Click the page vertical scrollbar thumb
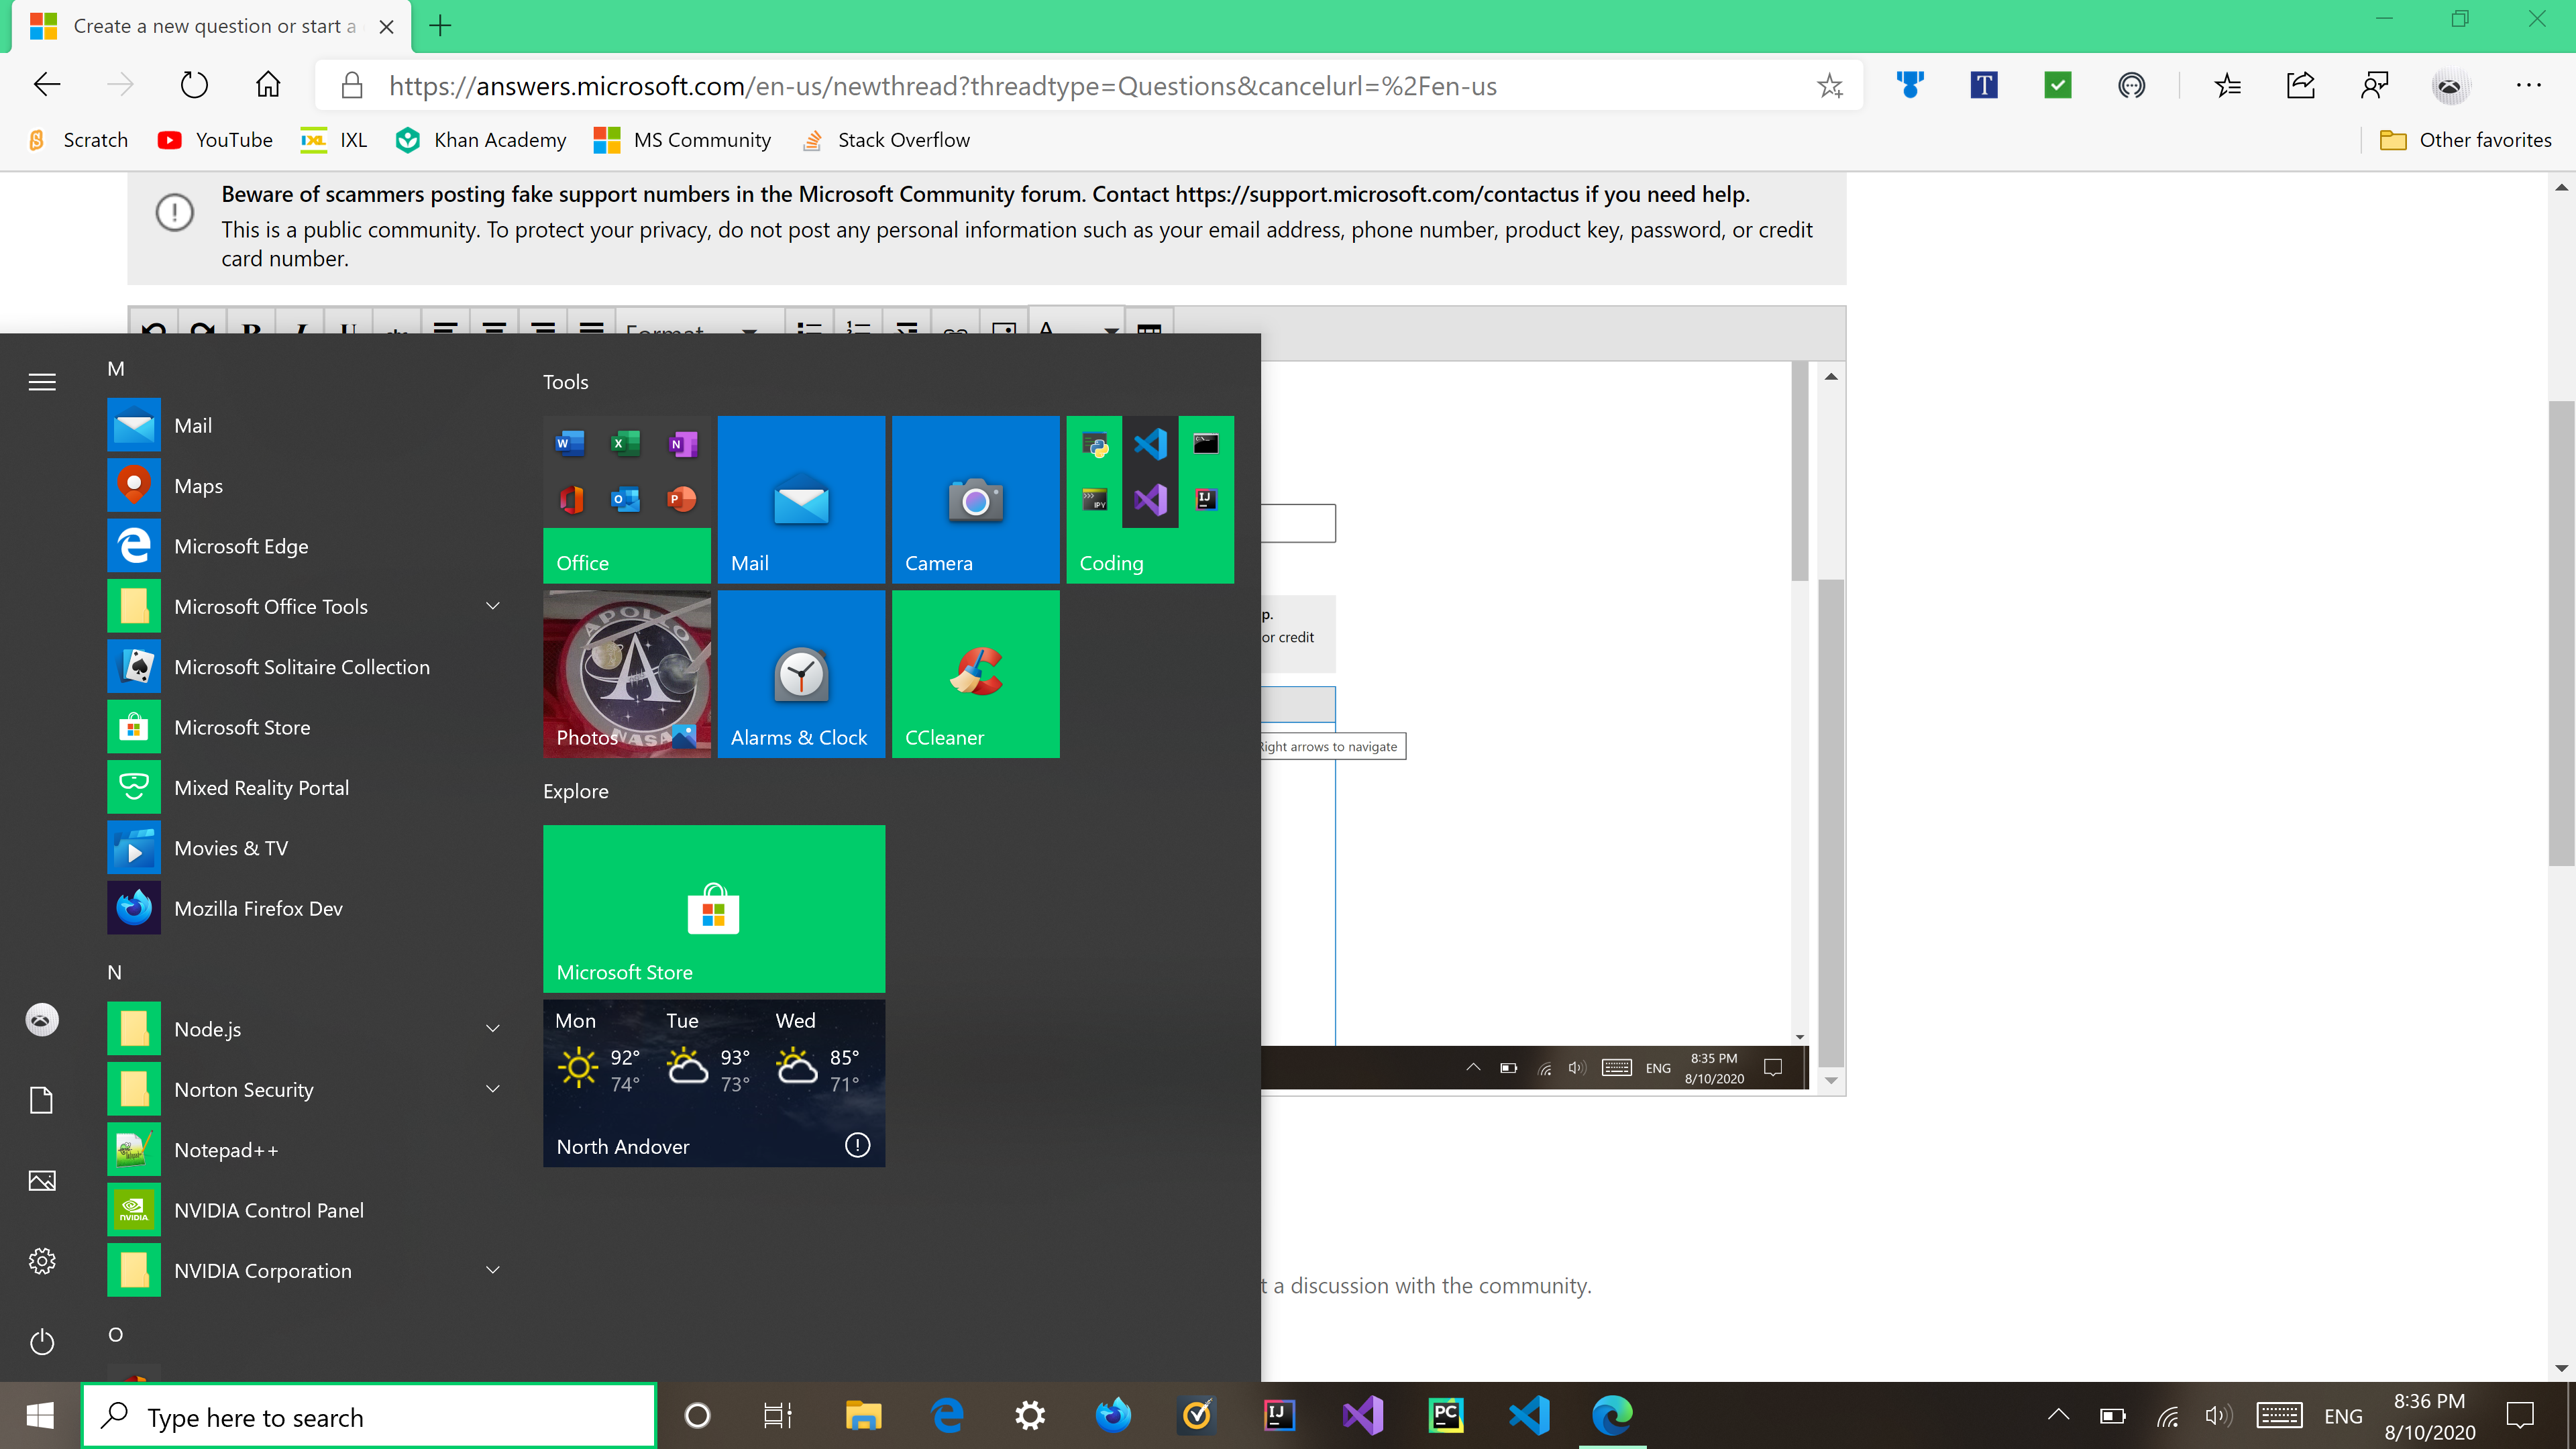 pos(2561,633)
